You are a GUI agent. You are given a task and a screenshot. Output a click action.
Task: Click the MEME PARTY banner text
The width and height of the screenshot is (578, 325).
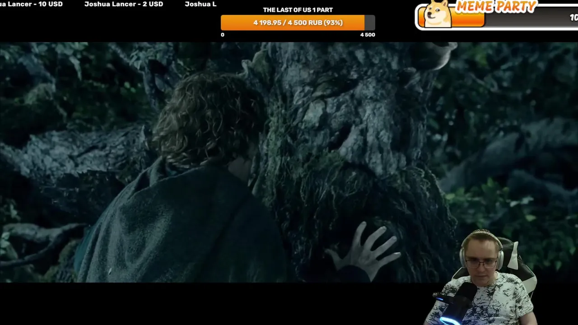pos(496,6)
